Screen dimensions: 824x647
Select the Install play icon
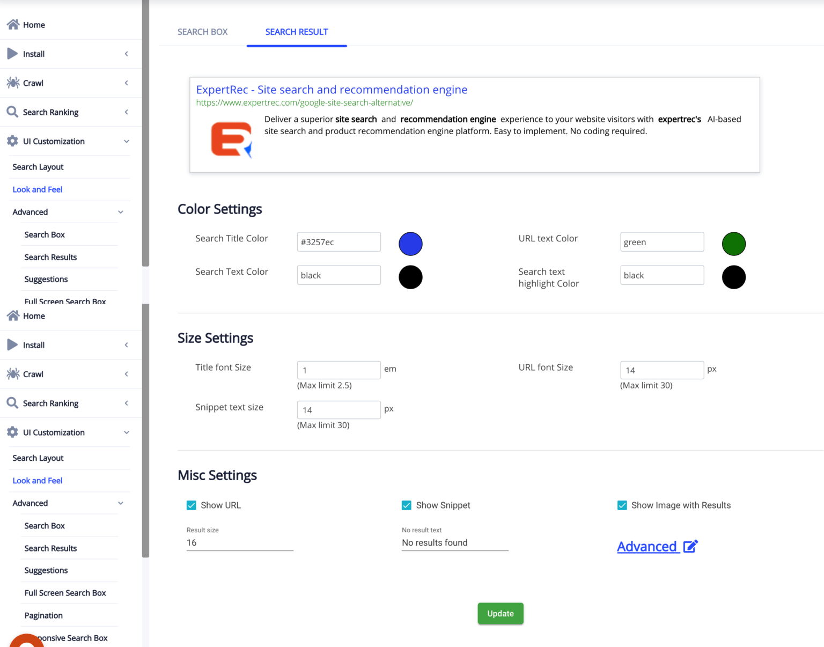click(12, 54)
